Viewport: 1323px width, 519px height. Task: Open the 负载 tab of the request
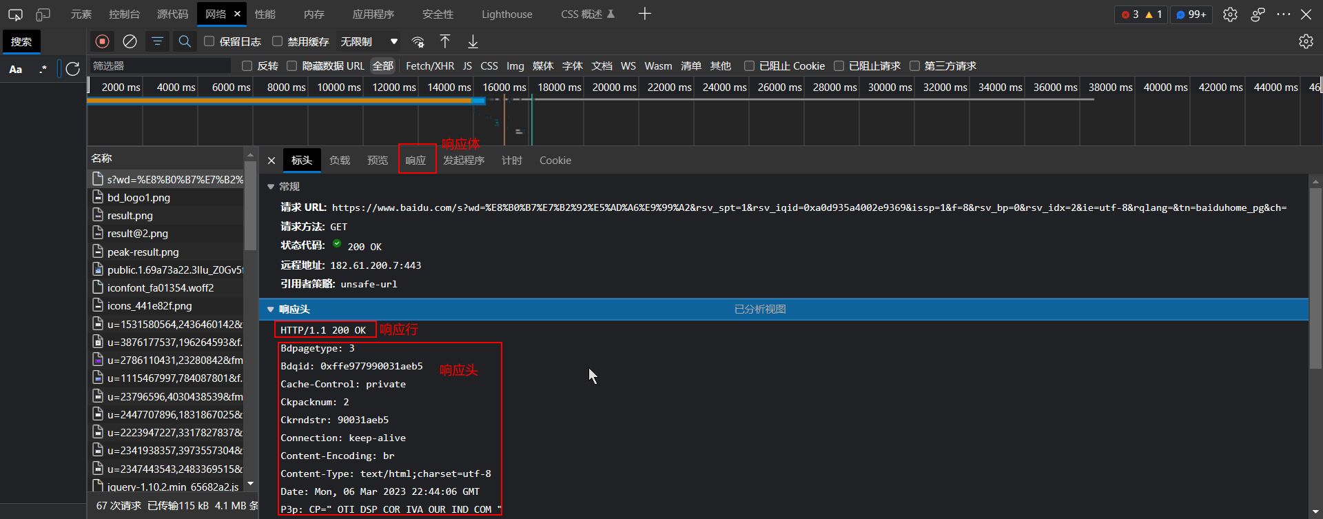340,161
